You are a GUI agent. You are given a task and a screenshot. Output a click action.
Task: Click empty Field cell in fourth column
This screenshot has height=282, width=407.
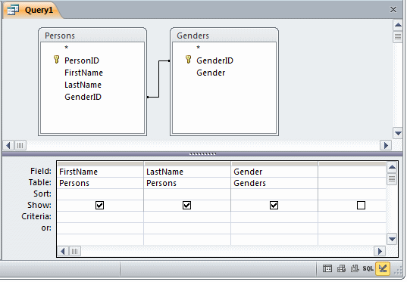[x=352, y=172]
